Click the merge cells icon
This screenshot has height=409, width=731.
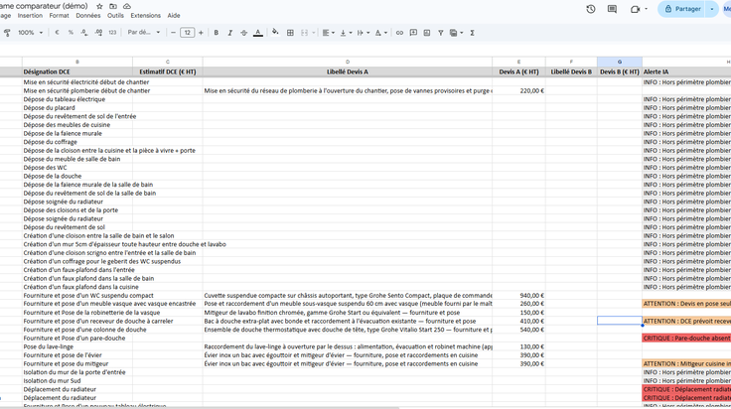pyautogui.click(x=305, y=33)
